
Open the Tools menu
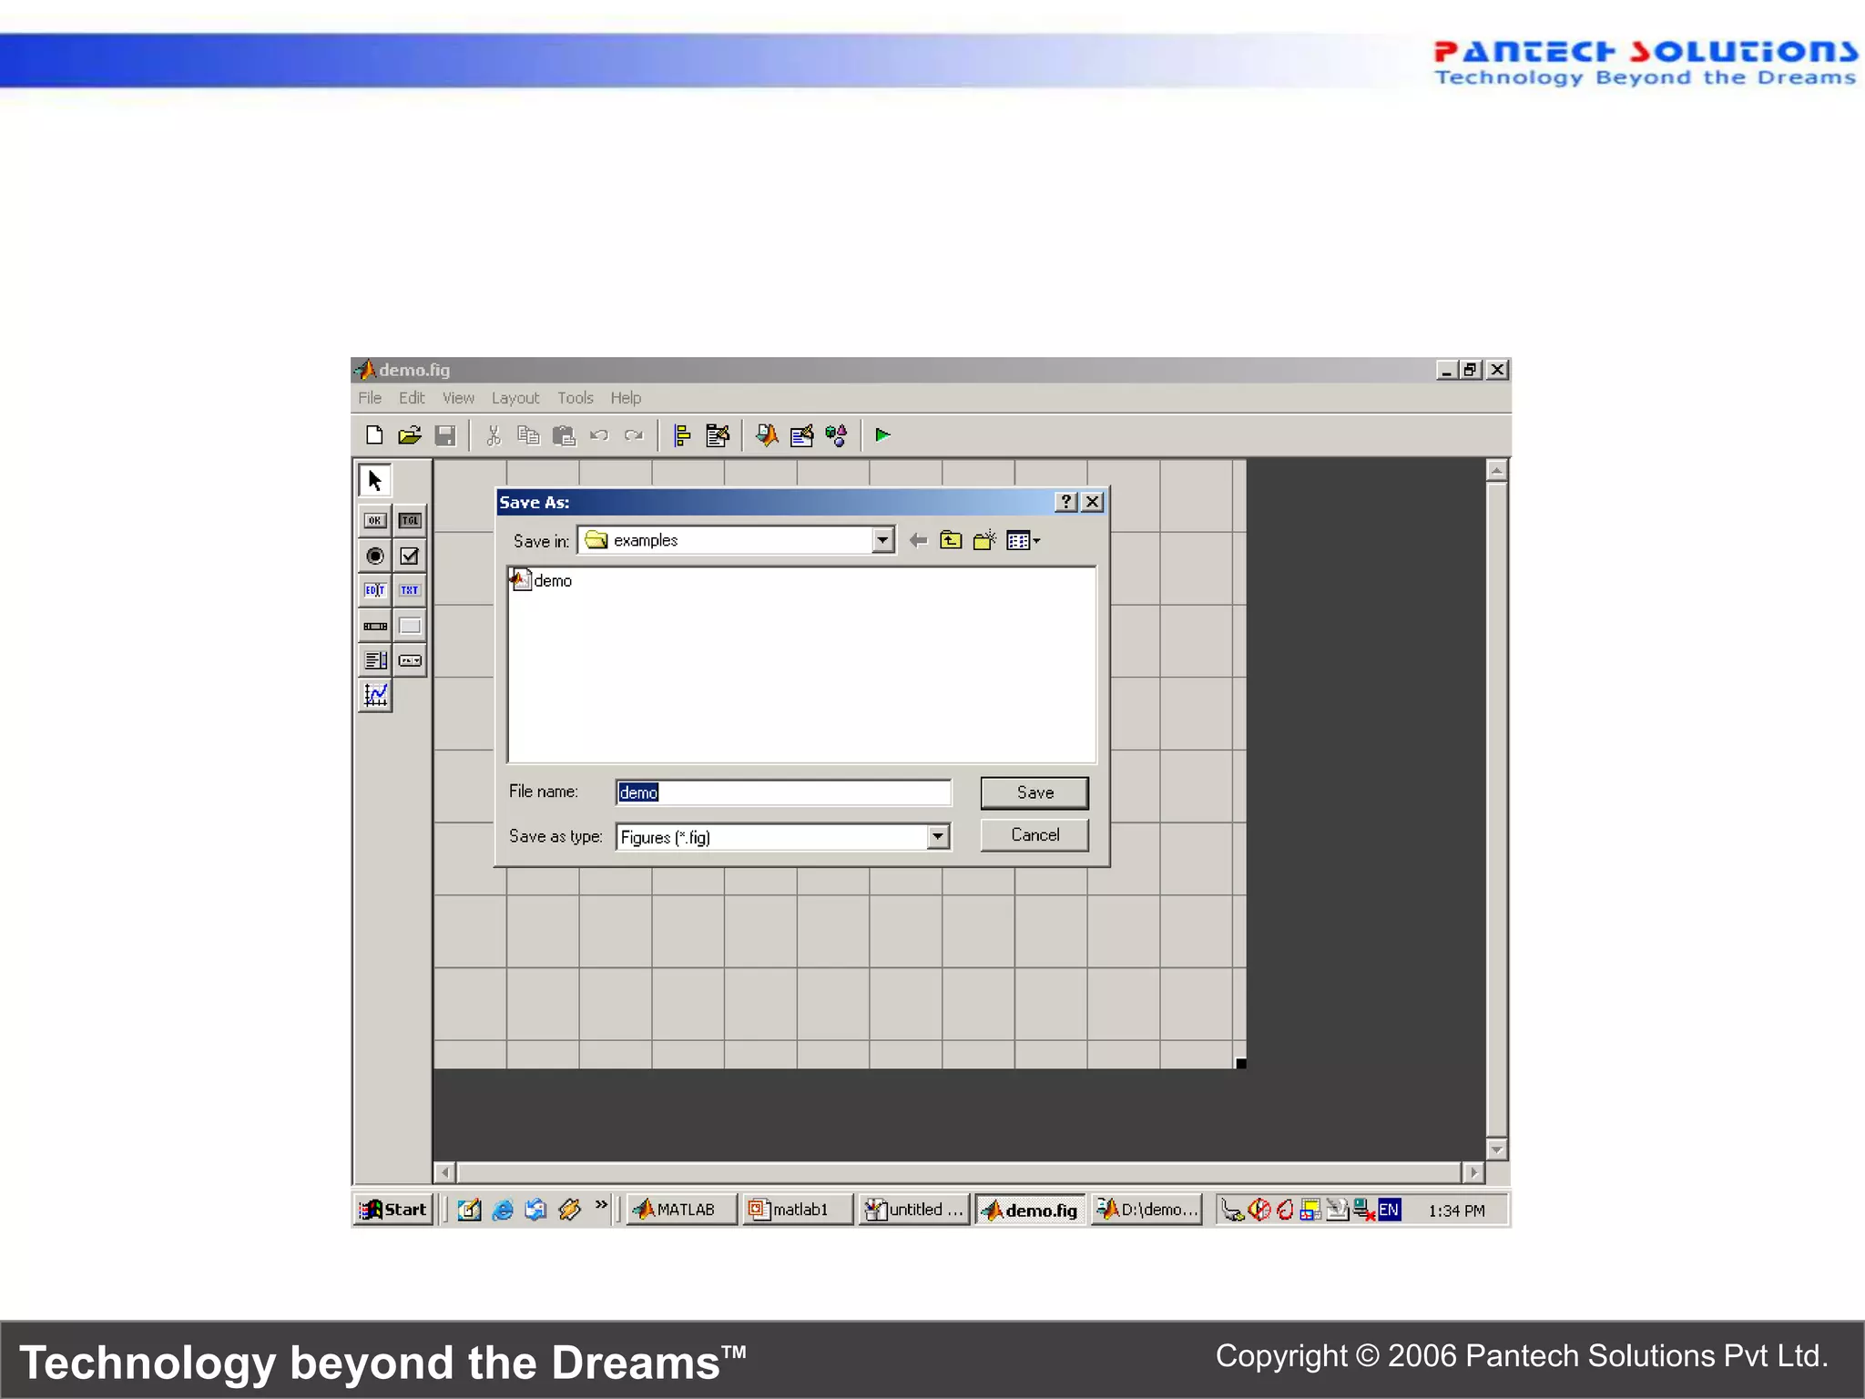pyautogui.click(x=575, y=398)
